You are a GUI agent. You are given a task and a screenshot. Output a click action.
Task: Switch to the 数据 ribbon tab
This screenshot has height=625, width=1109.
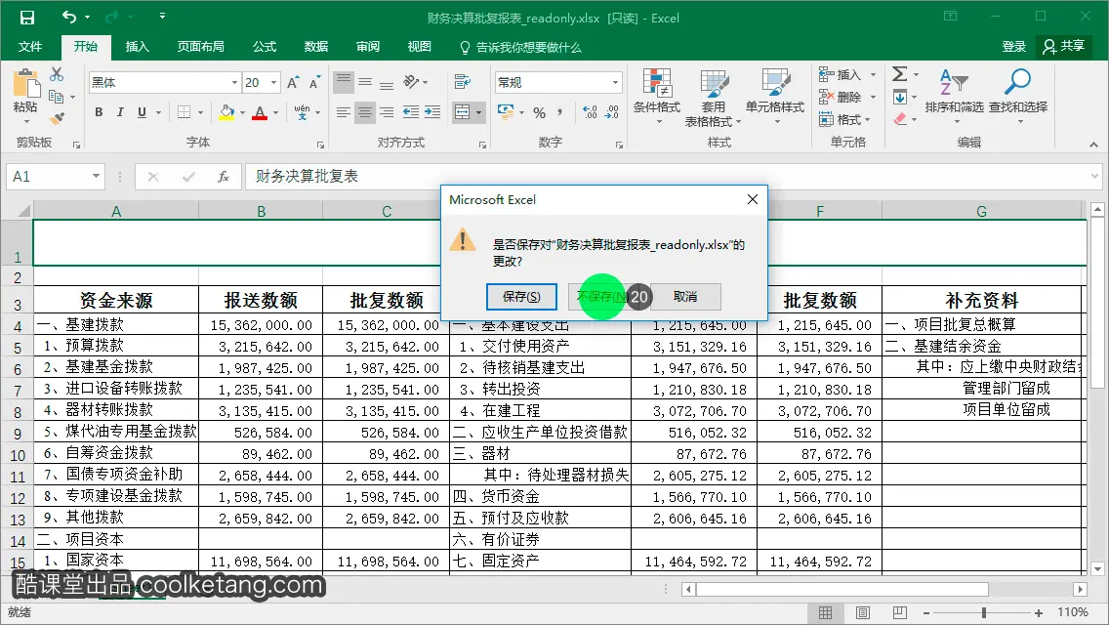[316, 47]
